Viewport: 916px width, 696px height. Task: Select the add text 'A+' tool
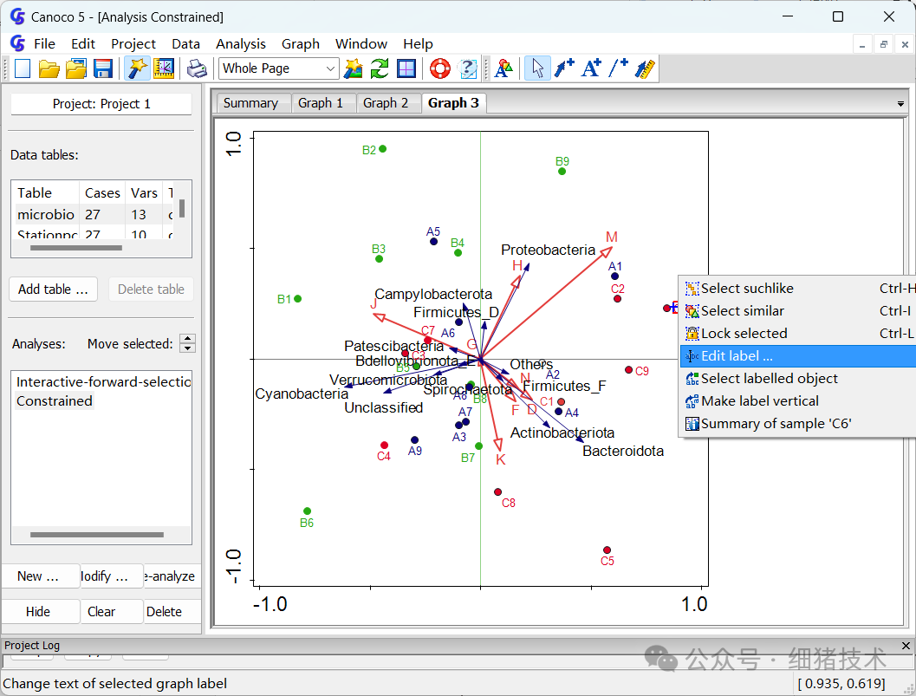pyautogui.click(x=591, y=68)
